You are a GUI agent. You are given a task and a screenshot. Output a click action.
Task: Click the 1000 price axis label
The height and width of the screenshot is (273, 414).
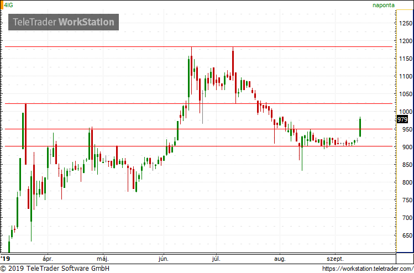point(405,112)
